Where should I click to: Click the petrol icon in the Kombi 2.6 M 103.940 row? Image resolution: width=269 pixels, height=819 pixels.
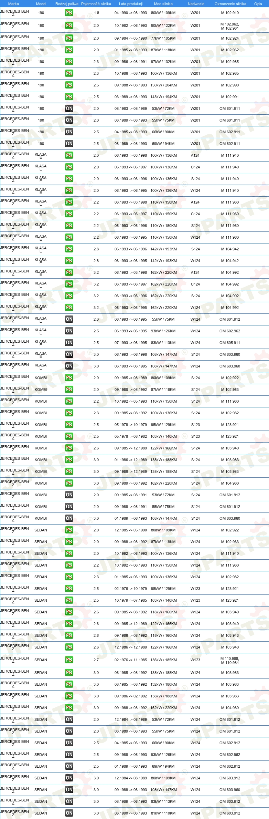[x=69, y=448]
